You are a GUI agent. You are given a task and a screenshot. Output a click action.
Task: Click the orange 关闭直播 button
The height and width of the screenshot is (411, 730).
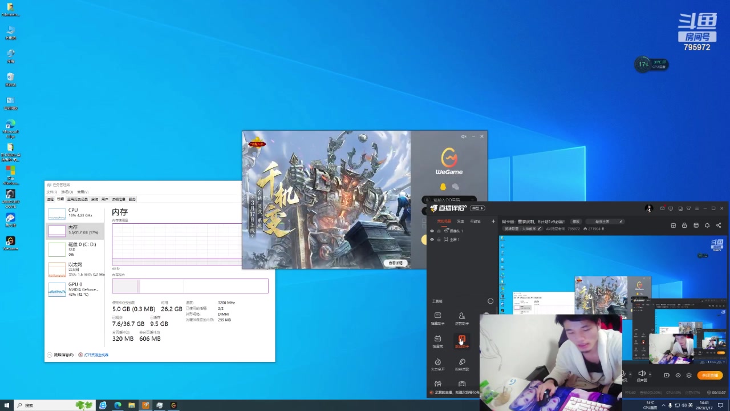click(711, 375)
